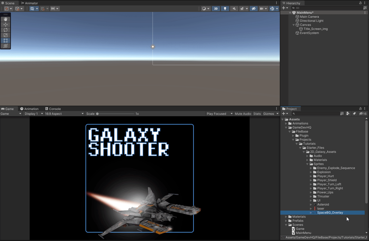
Task: Switch to the Console tab
Action: tap(53, 109)
